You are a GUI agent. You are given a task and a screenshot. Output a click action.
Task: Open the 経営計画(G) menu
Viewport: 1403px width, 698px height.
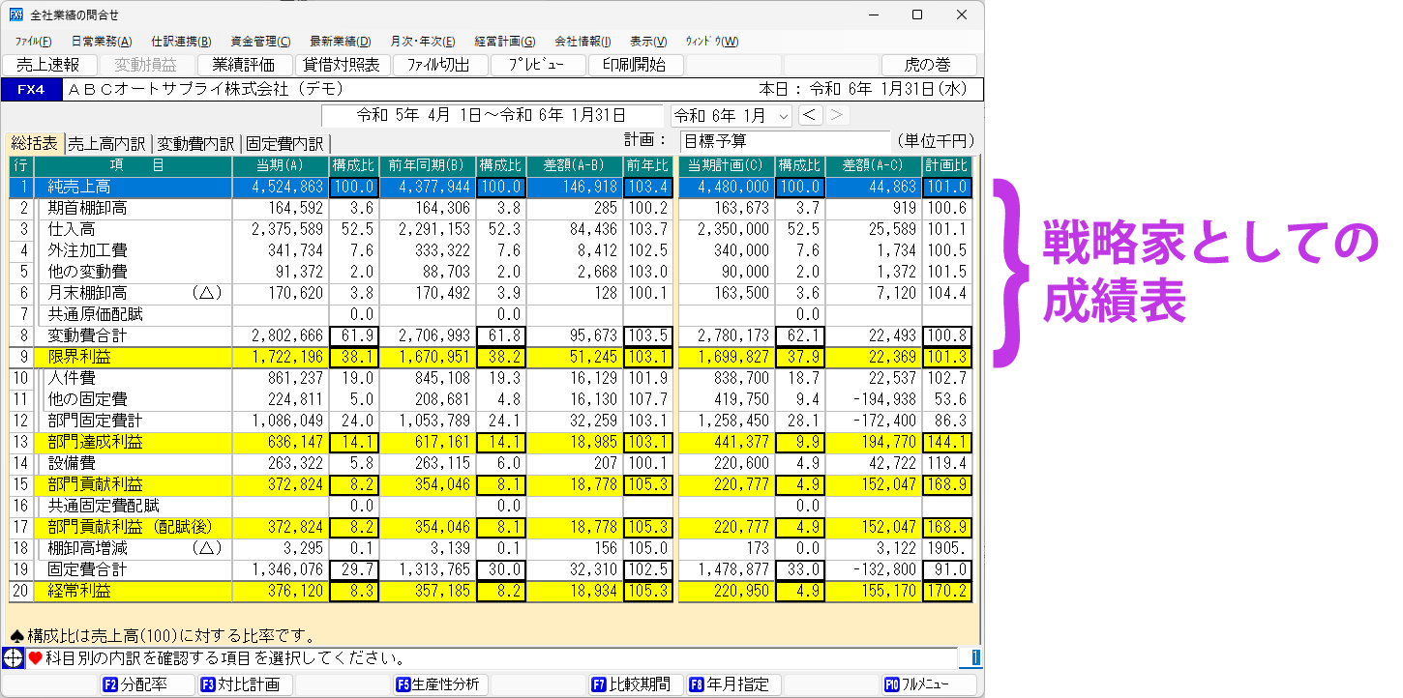pos(504,42)
